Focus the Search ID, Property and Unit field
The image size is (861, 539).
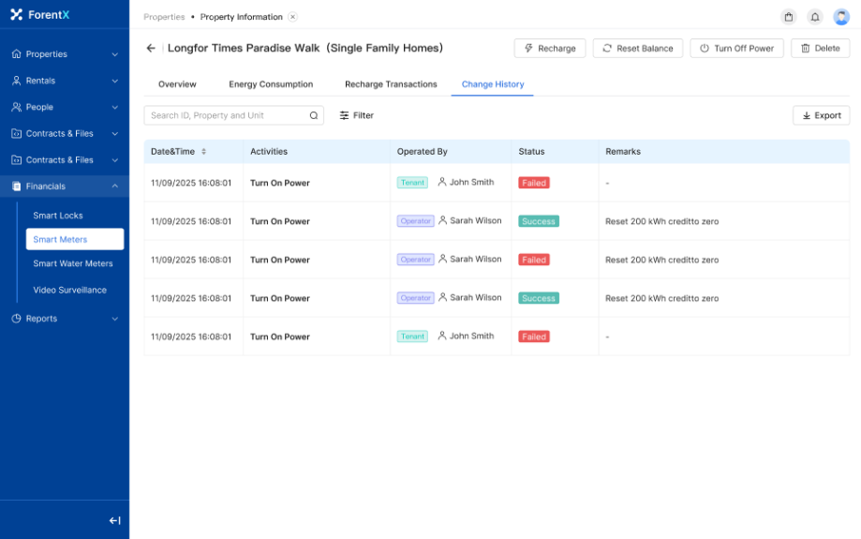tap(228, 115)
